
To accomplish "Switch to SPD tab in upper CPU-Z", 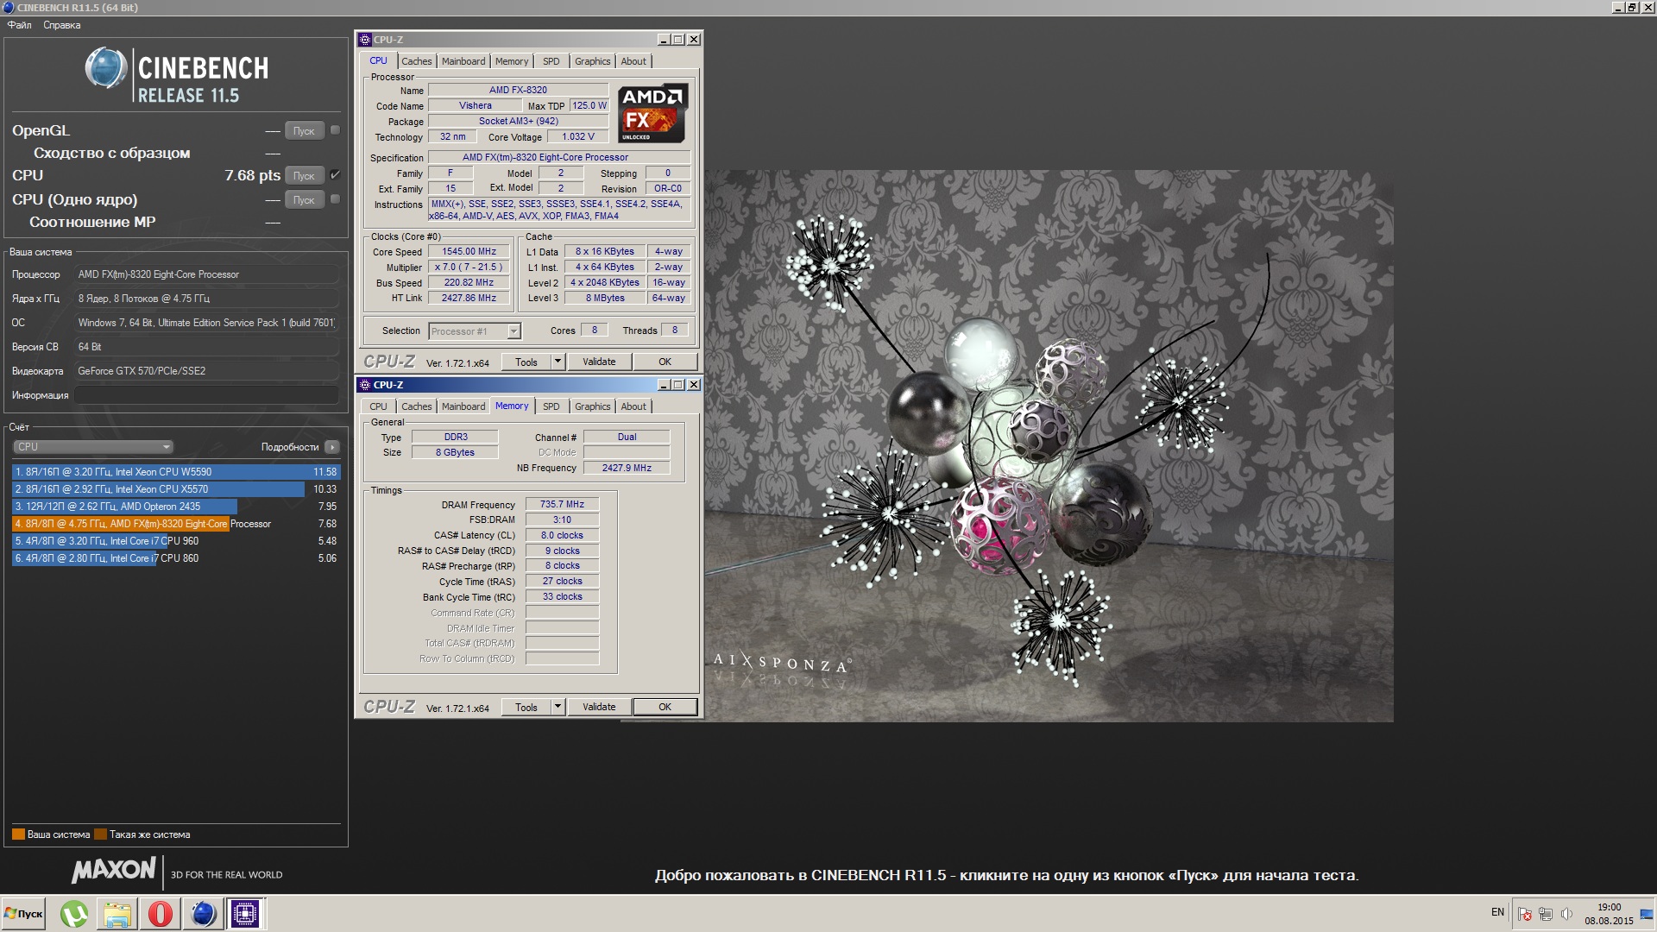I will point(551,61).
